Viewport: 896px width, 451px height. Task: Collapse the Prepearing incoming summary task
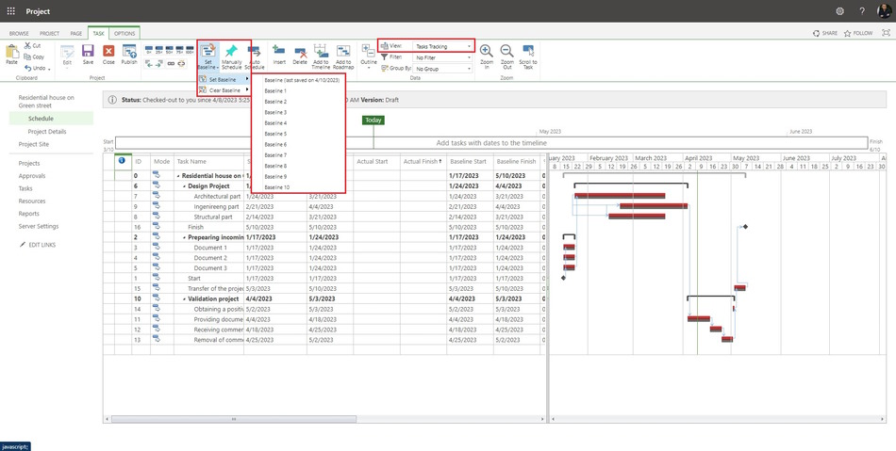tap(185, 237)
